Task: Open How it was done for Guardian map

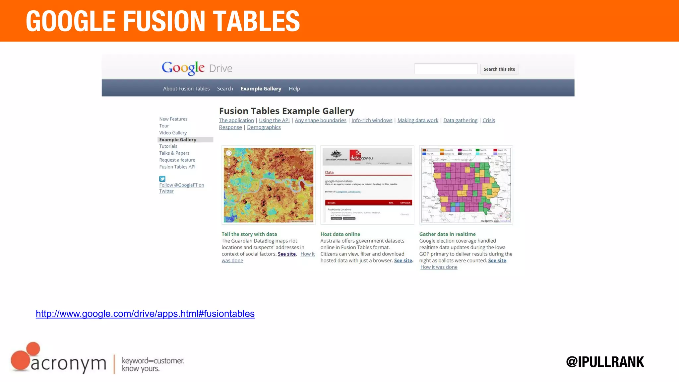Action: point(307,254)
